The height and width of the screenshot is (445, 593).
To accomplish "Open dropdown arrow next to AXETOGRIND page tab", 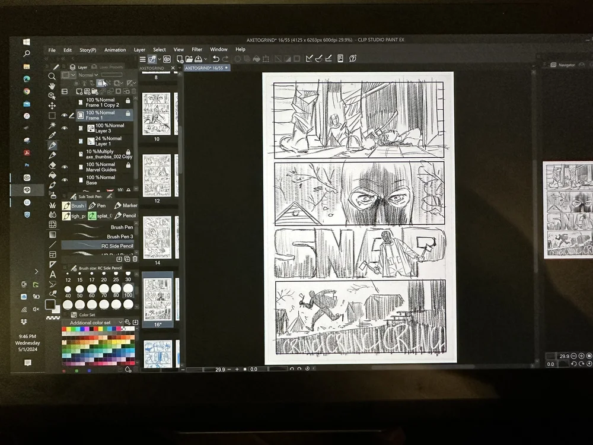I will [x=179, y=68].
